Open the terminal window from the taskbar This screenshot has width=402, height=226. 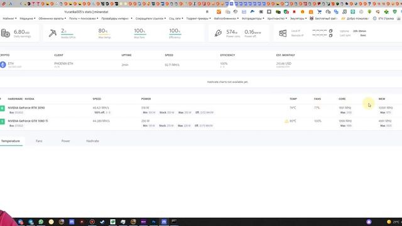tap(174, 222)
